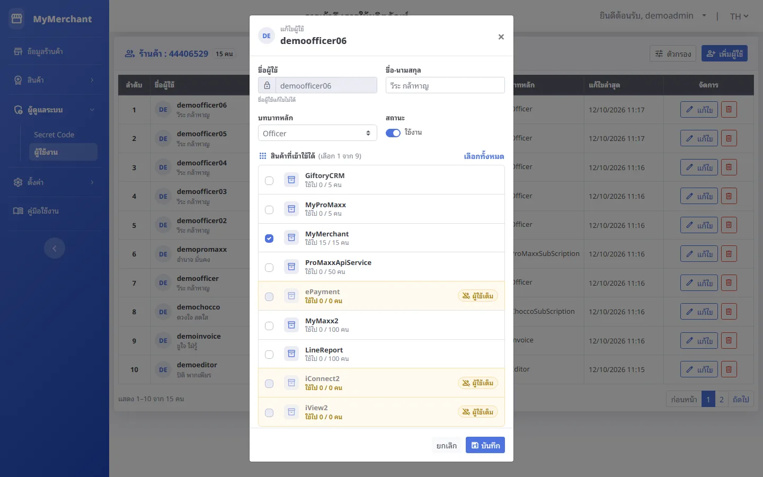Open the demoadmin account dropdown
The image size is (763, 477).
coord(653,15)
